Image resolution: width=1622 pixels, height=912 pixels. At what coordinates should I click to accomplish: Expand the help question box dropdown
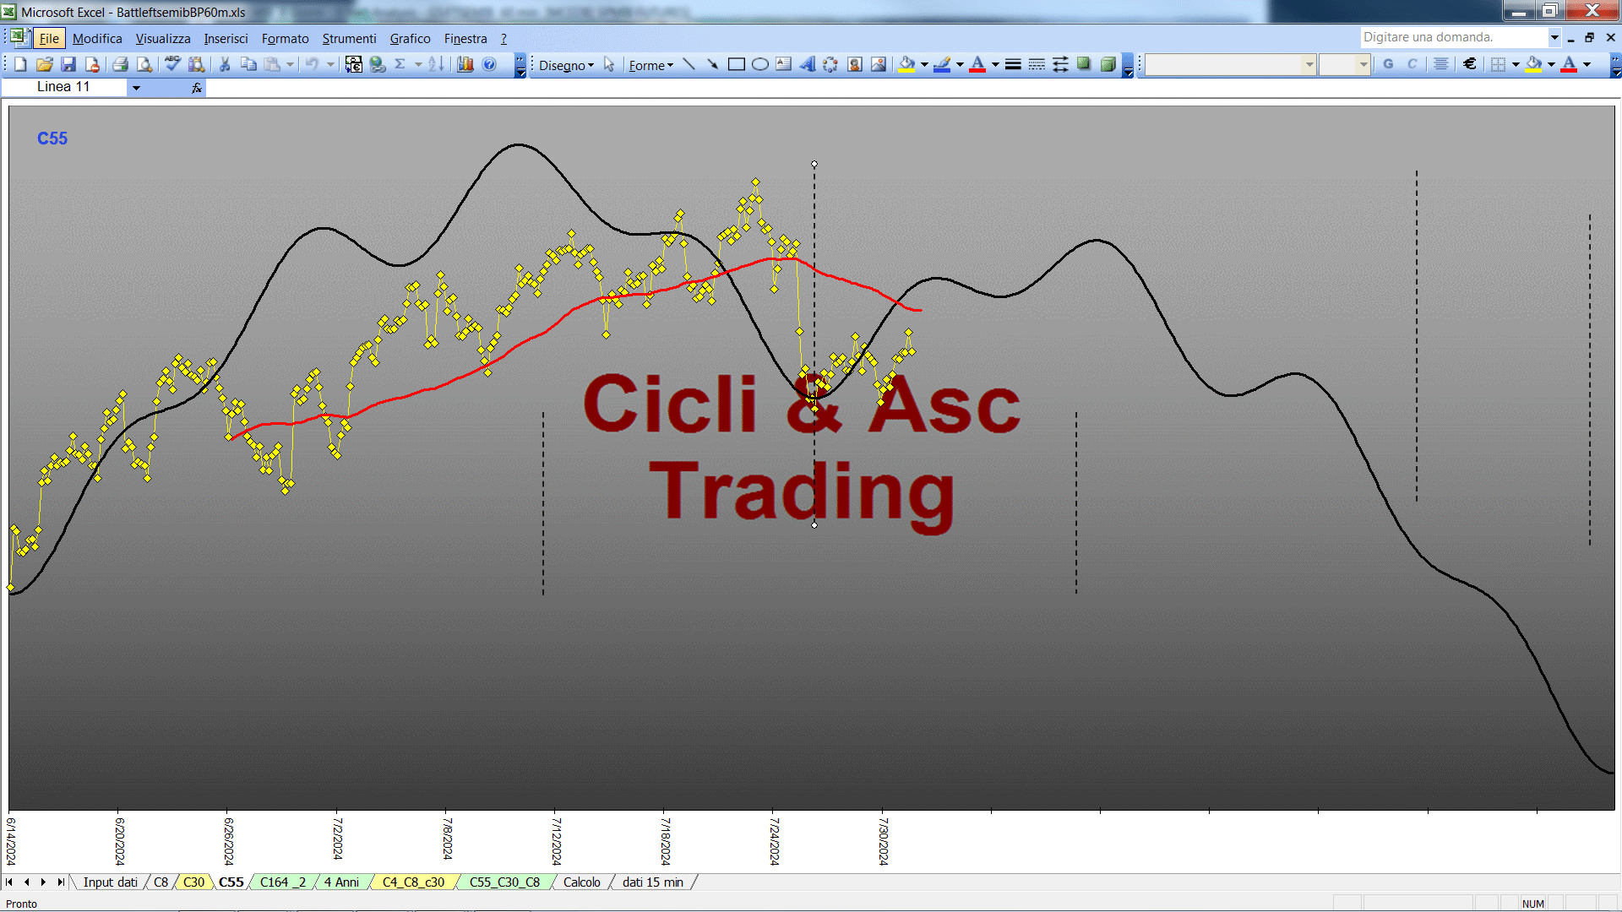(1554, 37)
